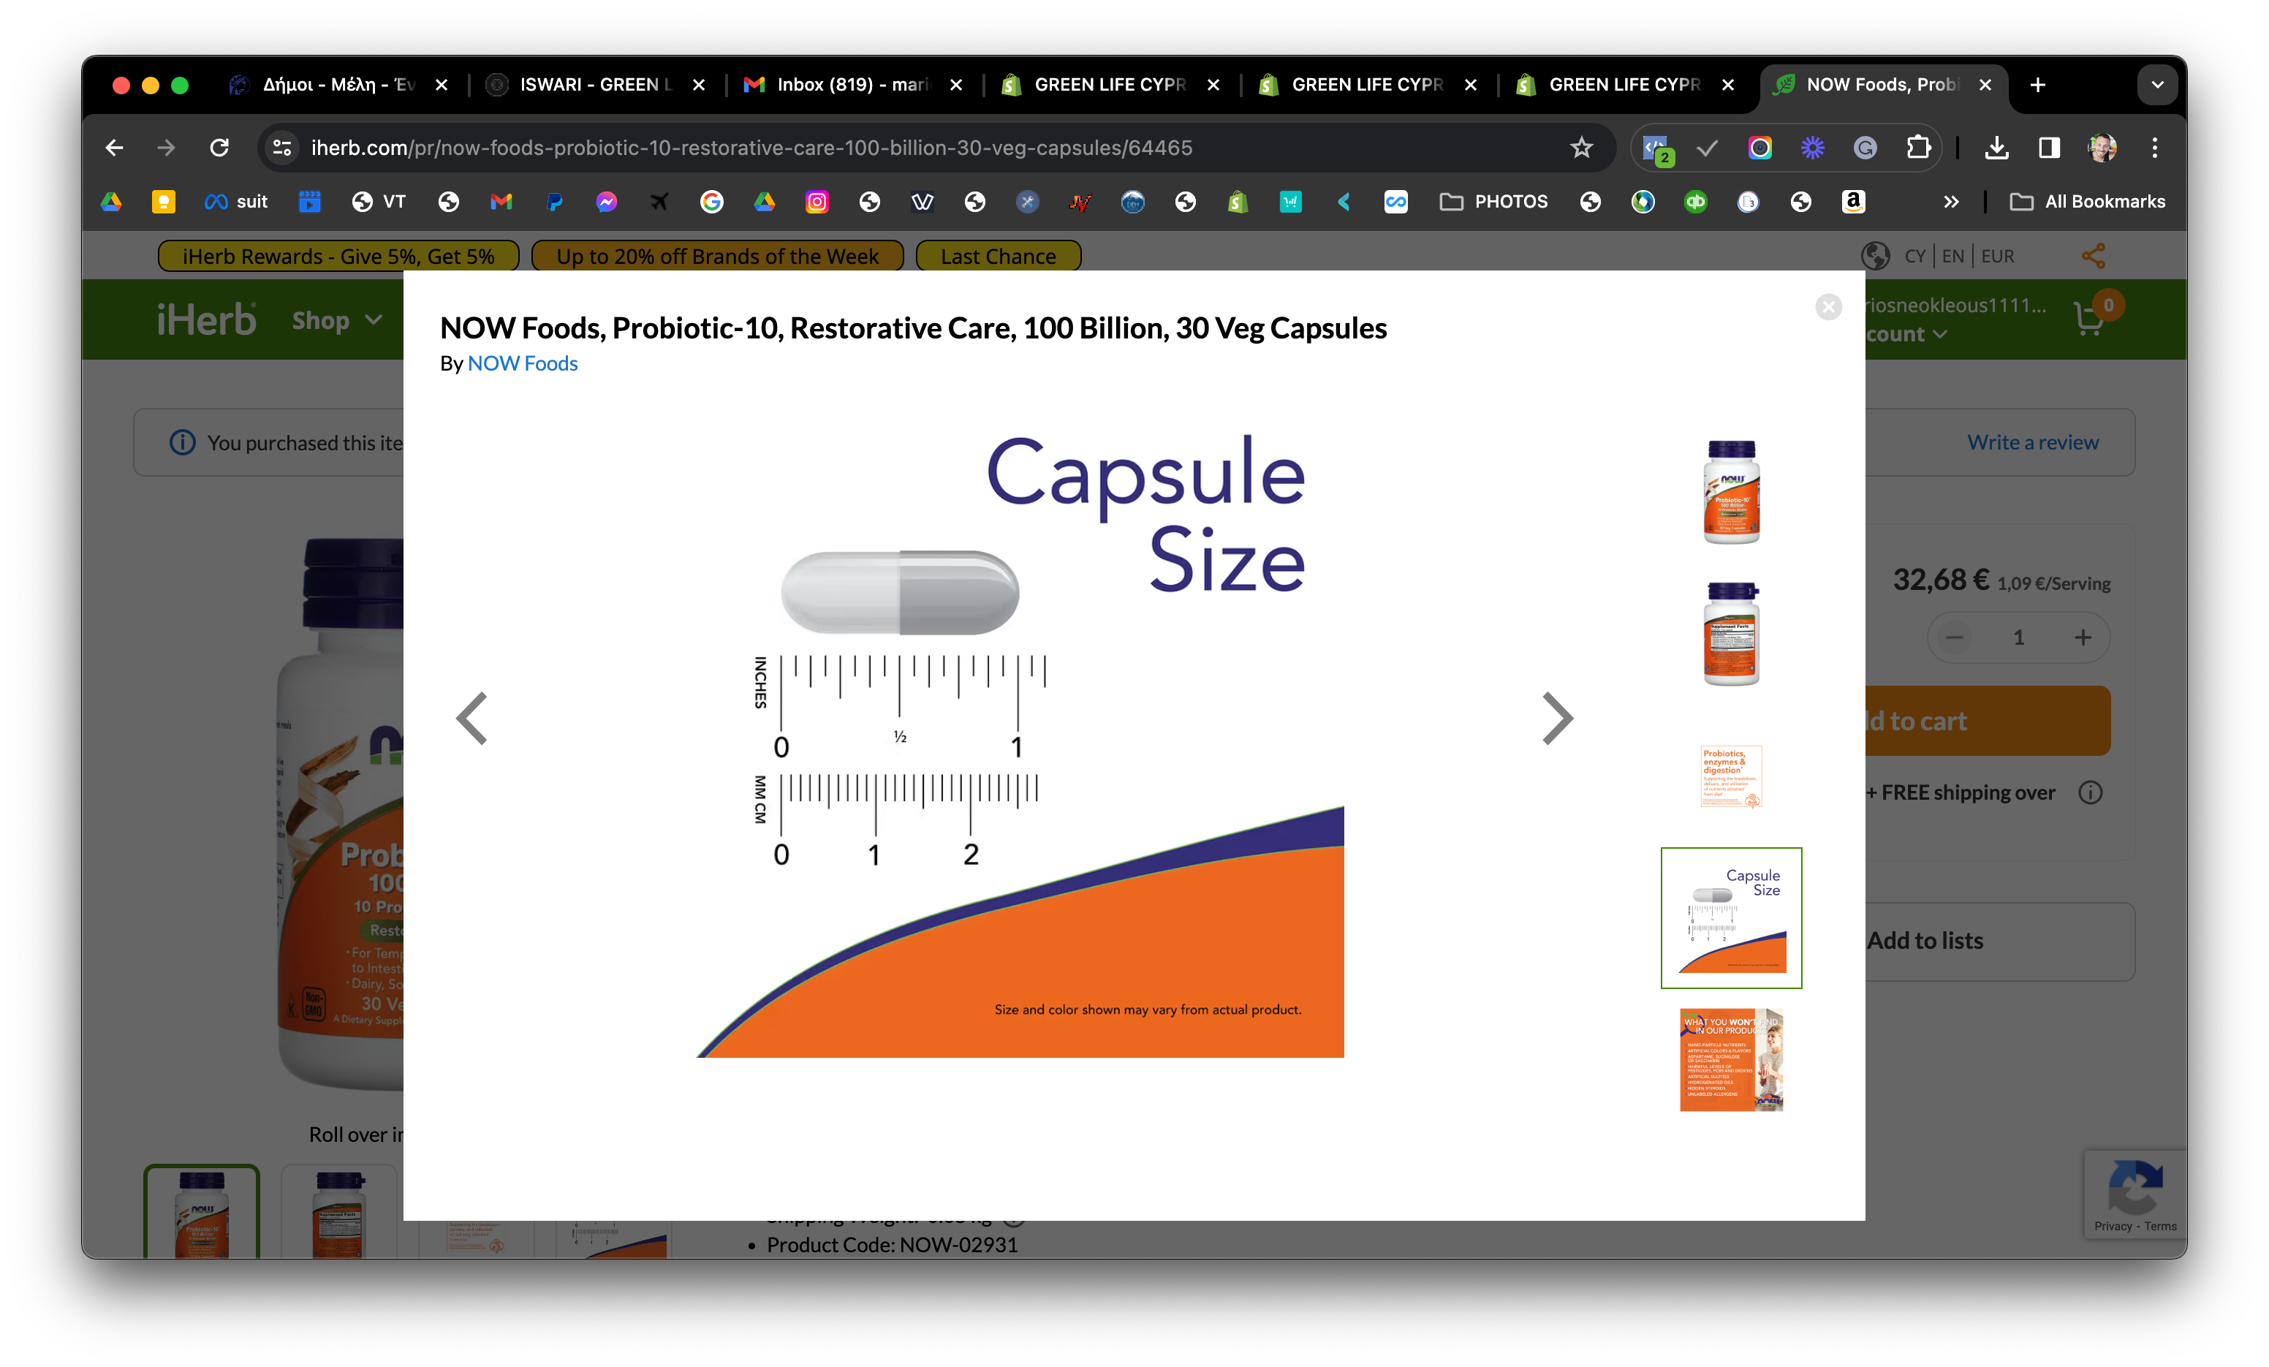Show free shipping info icon
Screen dimensions: 2269x1367
[2091, 792]
